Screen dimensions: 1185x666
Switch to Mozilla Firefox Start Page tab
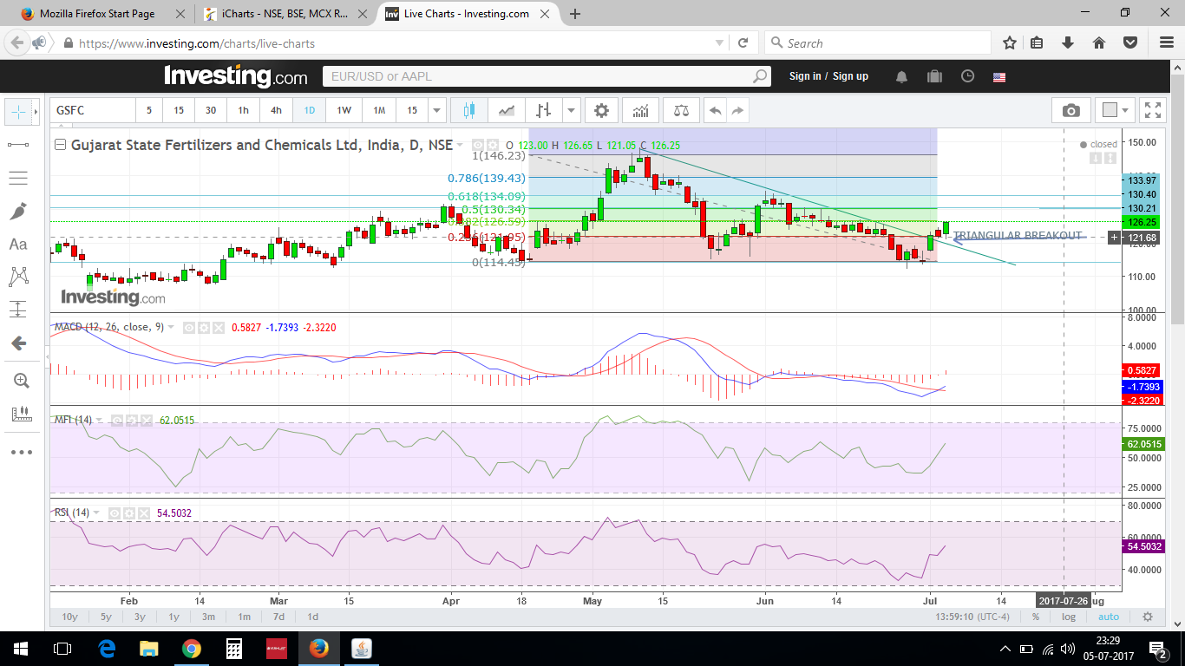tap(102, 14)
